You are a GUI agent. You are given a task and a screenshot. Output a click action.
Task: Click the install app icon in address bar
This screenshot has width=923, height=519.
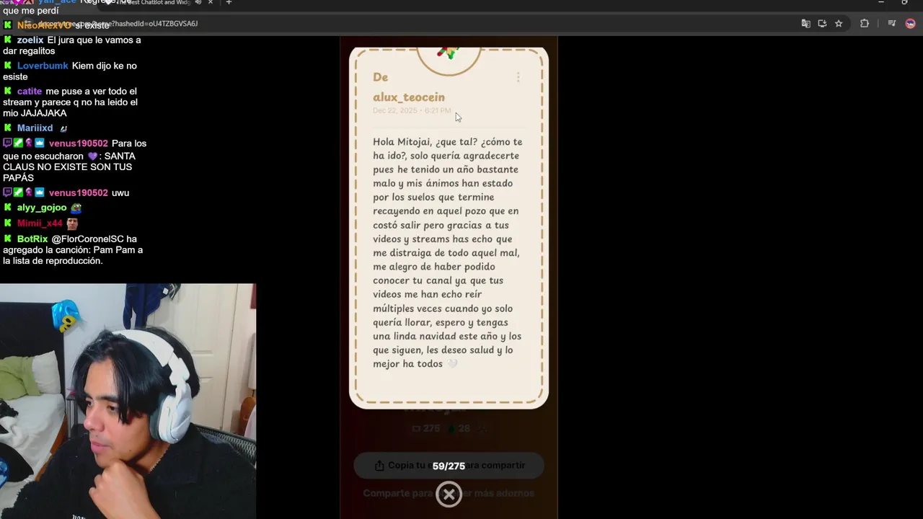(x=822, y=24)
